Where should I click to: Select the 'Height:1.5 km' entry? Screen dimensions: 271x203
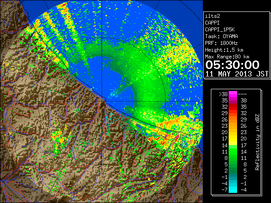(224, 50)
